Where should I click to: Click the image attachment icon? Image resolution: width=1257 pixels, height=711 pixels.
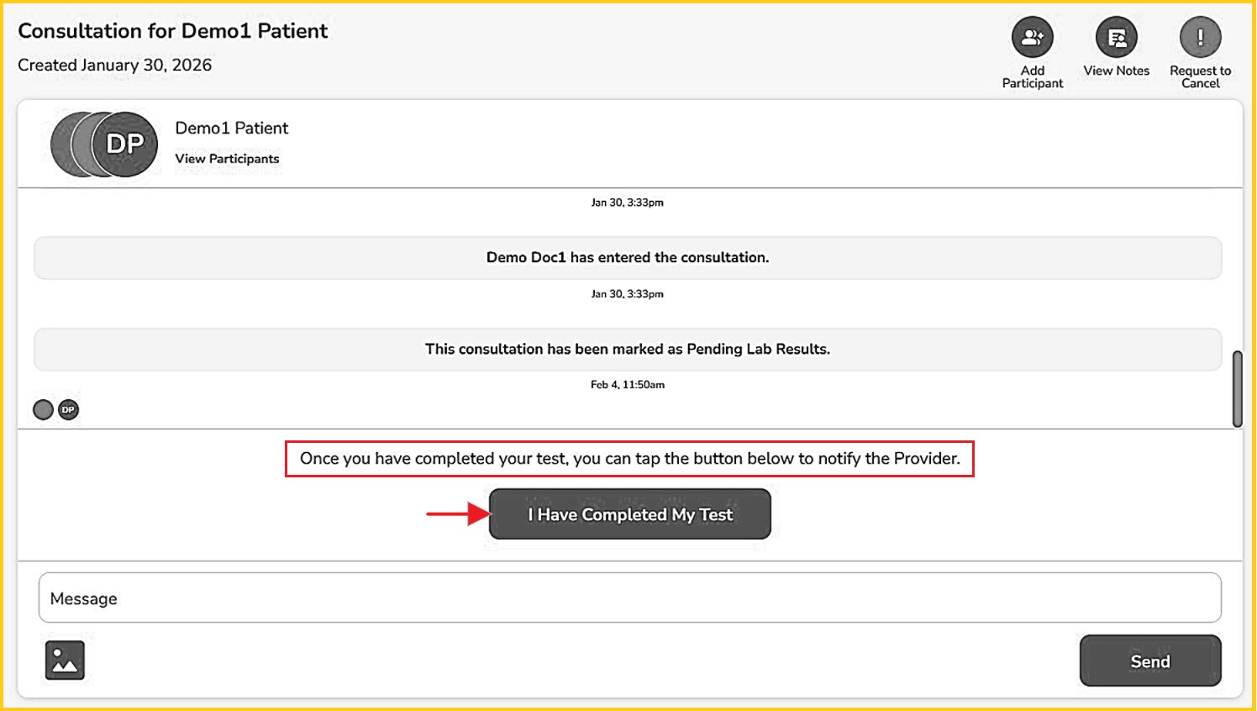pos(65,660)
